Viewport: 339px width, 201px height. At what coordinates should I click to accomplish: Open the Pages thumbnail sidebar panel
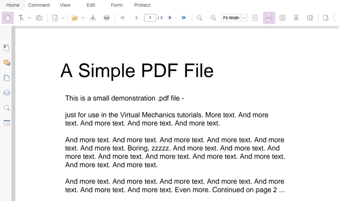coord(7,78)
